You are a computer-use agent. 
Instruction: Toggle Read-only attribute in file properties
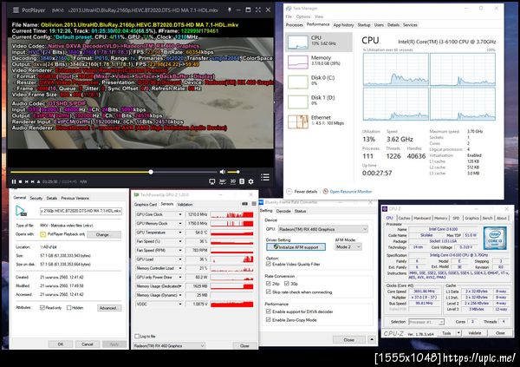[42, 308]
